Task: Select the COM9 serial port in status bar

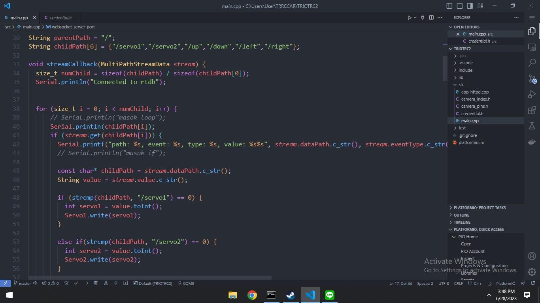Action: pos(186,283)
